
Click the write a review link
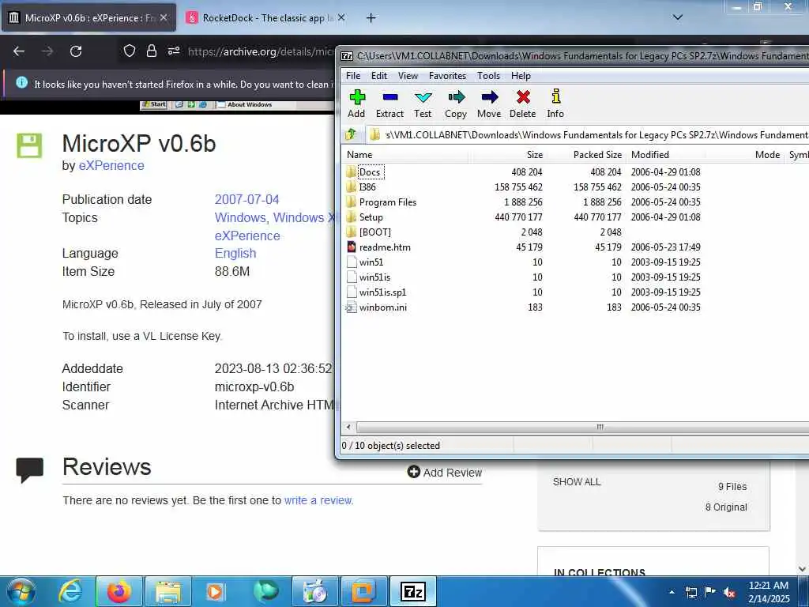point(318,500)
